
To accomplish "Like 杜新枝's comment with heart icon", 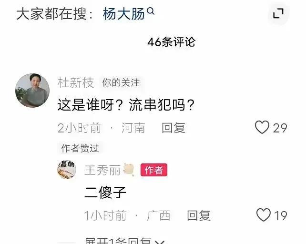I will (x=262, y=127).
